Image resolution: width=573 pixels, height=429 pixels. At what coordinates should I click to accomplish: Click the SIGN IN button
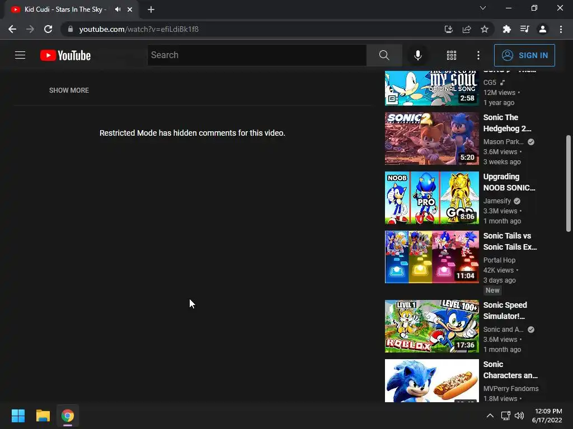point(524,55)
